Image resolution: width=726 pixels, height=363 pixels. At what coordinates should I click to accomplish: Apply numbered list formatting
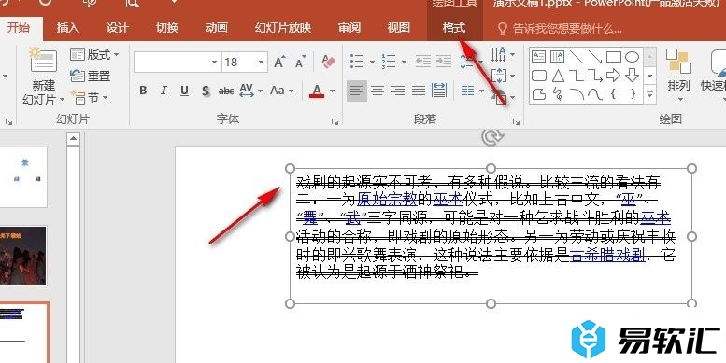point(388,61)
